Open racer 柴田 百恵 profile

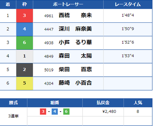click(75, 70)
